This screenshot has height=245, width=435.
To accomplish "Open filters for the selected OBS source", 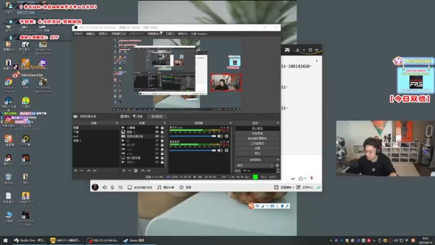I will pyautogui.click(x=138, y=117).
